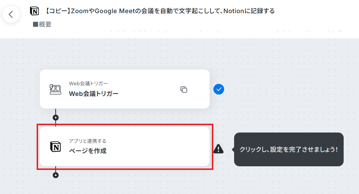This screenshot has height=194, width=359.
Task: Click the Notion icon on ページを作成 card
Action: click(x=55, y=147)
